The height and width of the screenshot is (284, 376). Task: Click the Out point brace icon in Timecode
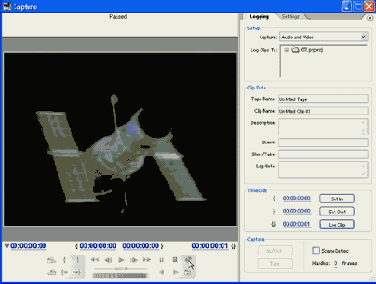274,212
